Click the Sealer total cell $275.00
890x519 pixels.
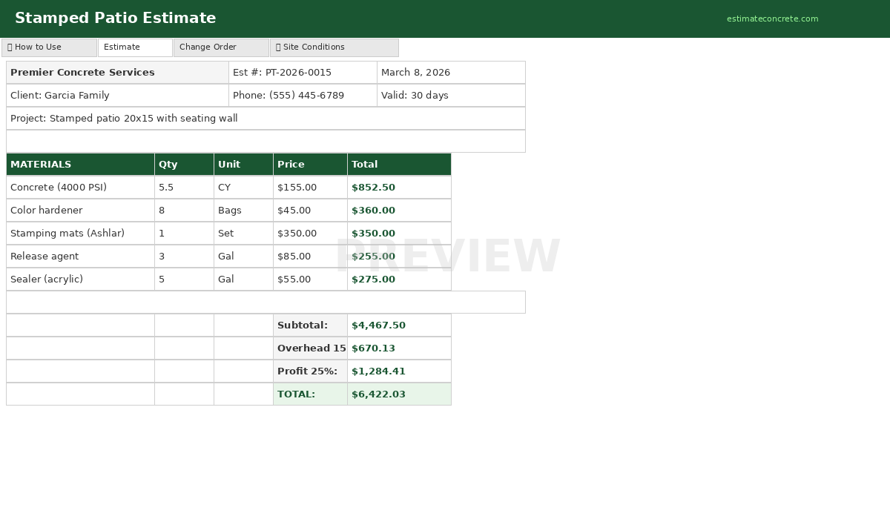(x=398, y=280)
